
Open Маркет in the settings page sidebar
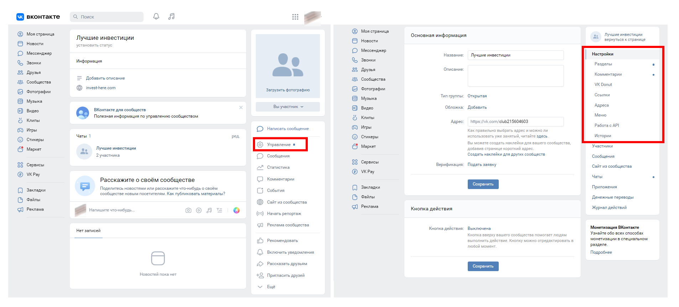coord(368,146)
